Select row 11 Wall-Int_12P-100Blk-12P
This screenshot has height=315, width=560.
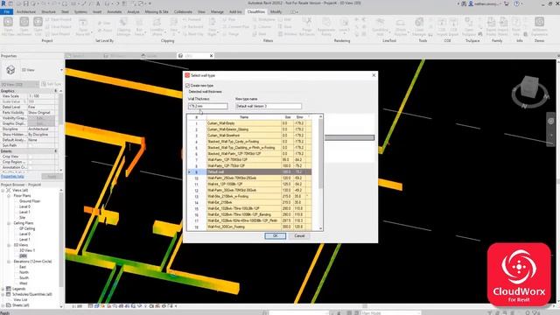(250, 185)
